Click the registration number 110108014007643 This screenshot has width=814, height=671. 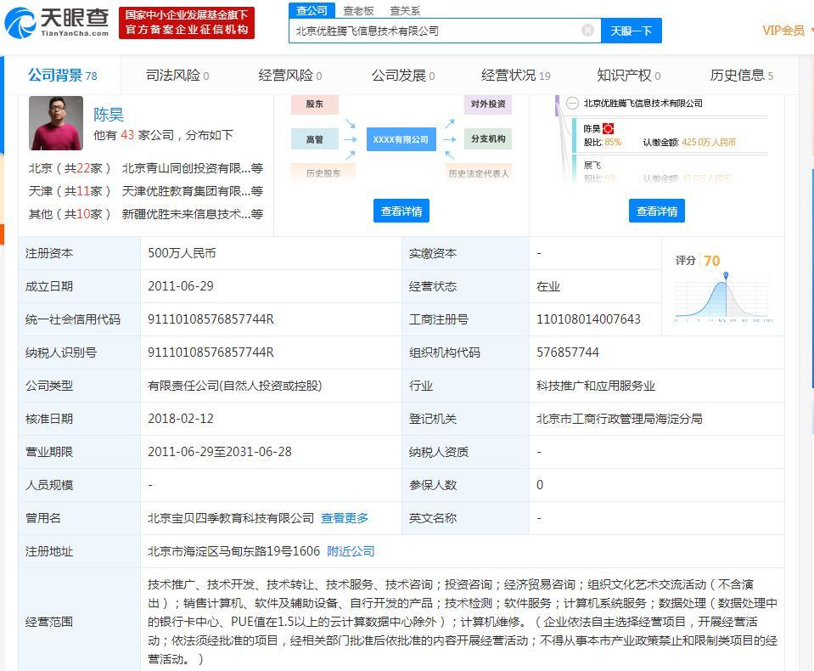tap(588, 319)
